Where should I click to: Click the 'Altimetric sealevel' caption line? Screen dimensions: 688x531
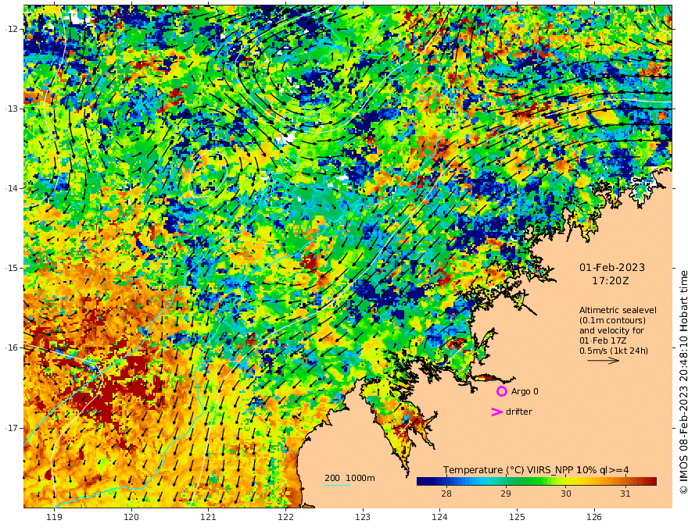[x=618, y=310]
